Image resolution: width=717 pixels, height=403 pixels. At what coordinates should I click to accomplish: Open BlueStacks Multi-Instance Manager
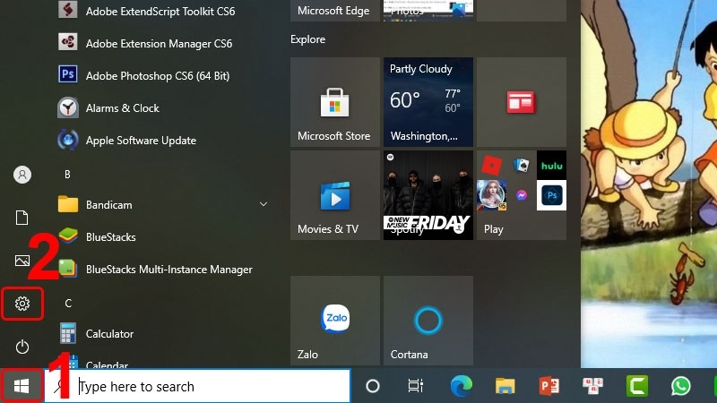tap(155, 270)
